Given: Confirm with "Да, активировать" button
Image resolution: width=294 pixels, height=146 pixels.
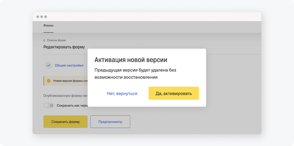Looking at the screenshot, I should pos(174,93).
